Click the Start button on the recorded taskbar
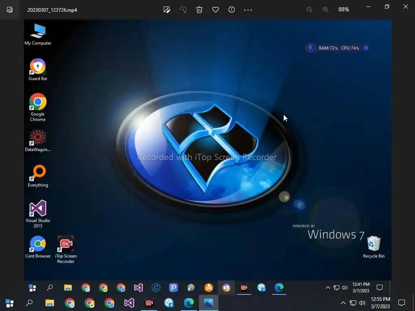Viewport: 415px width, 311px height. 32,288
